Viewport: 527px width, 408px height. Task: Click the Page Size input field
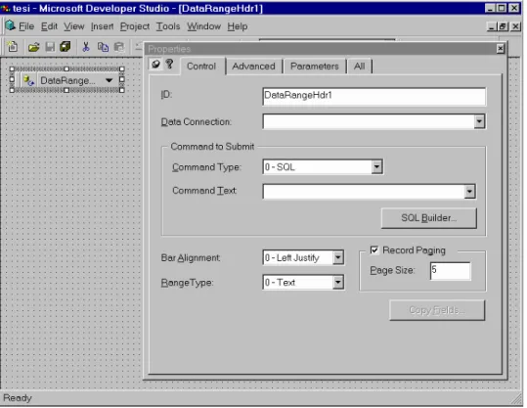[451, 271]
